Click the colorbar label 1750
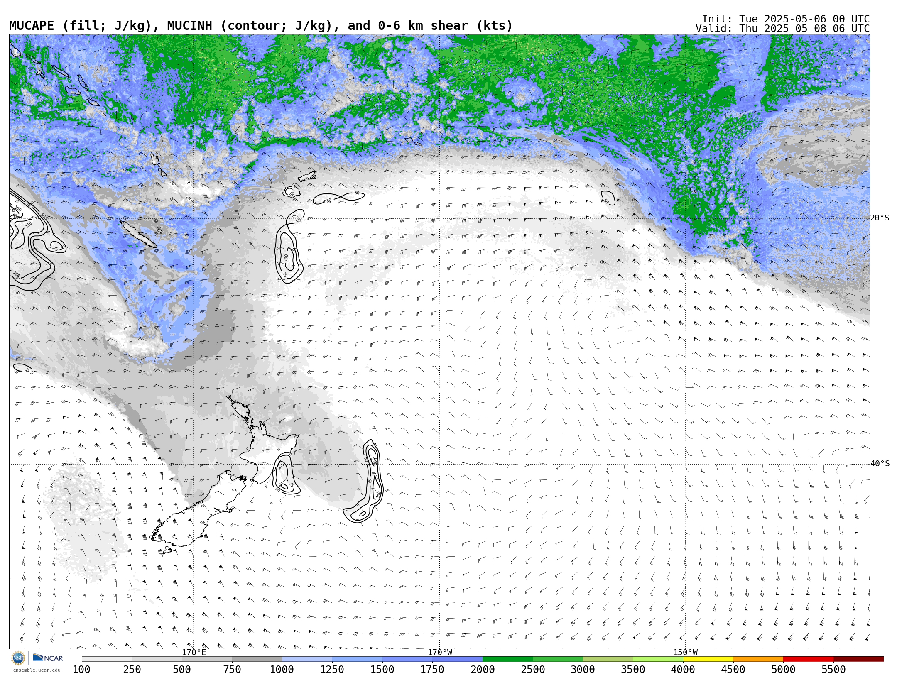The width and height of the screenshot is (897, 675). point(432,670)
